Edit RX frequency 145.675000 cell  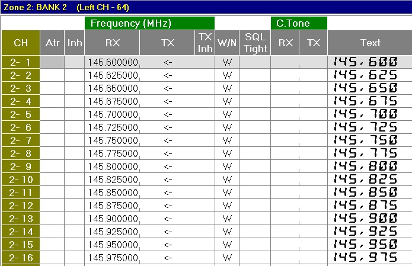(112, 101)
